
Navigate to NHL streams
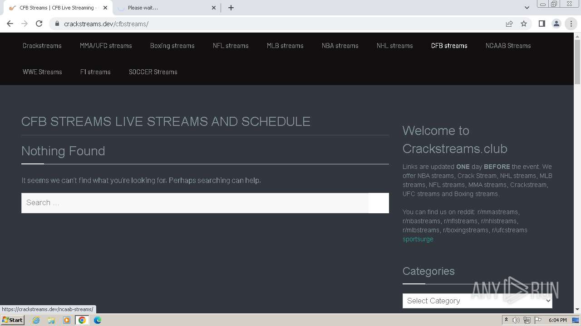(x=395, y=46)
